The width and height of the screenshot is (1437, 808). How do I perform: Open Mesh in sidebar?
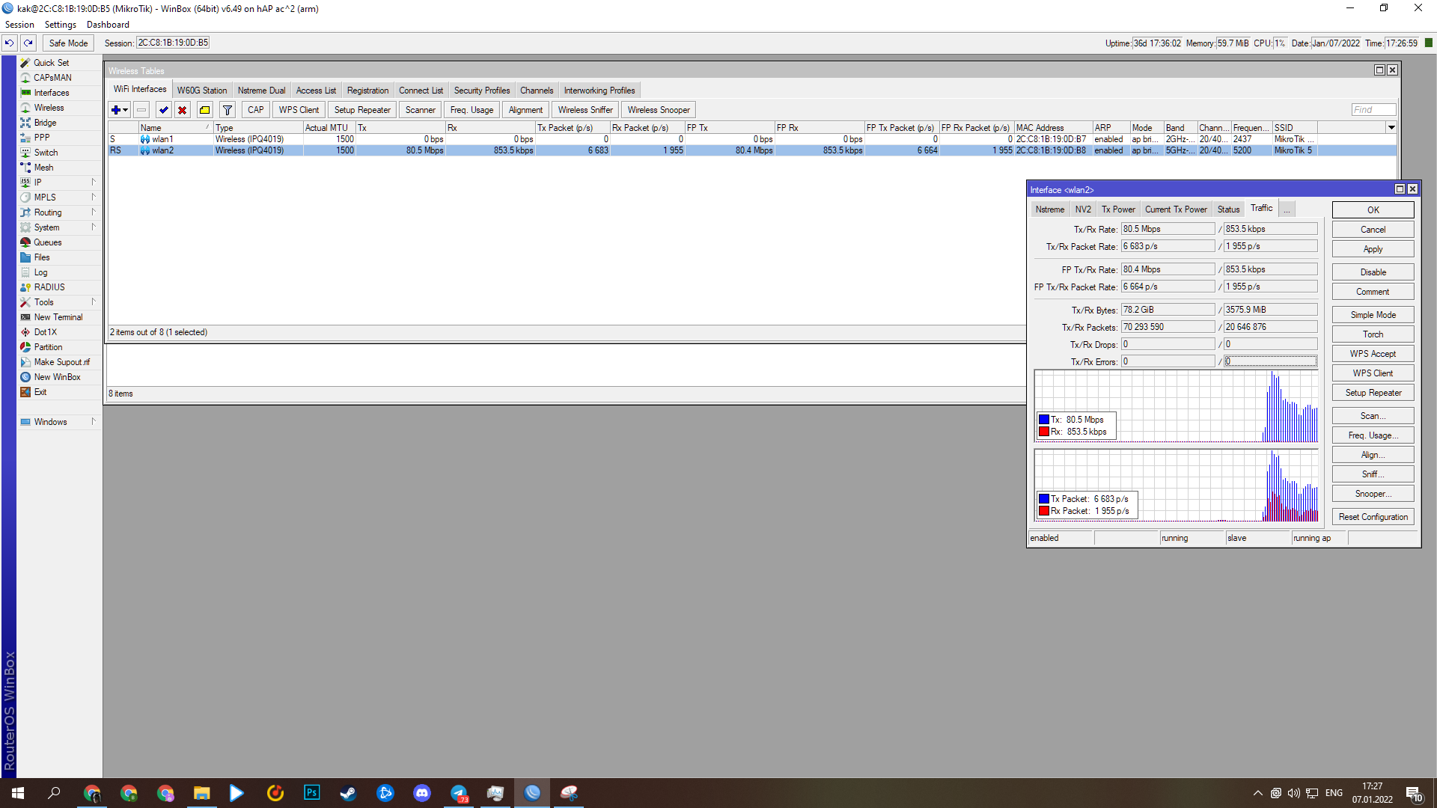click(43, 168)
